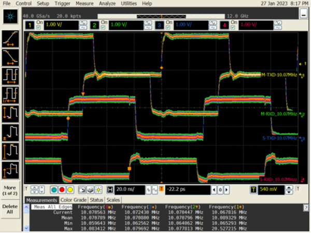Click the fine horizontal scale percent icon
The image size is (311, 233).
point(148,190)
